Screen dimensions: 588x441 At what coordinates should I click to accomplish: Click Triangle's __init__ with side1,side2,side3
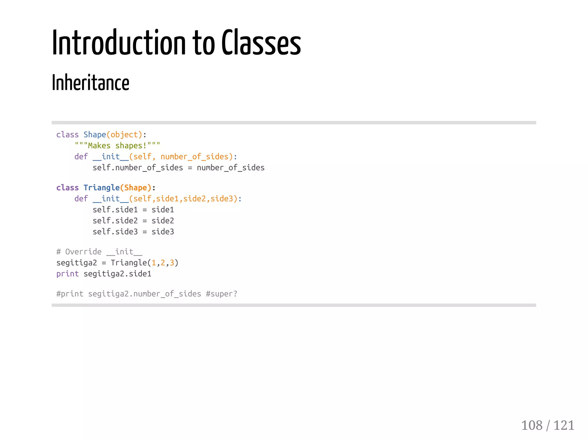(x=158, y=199)
